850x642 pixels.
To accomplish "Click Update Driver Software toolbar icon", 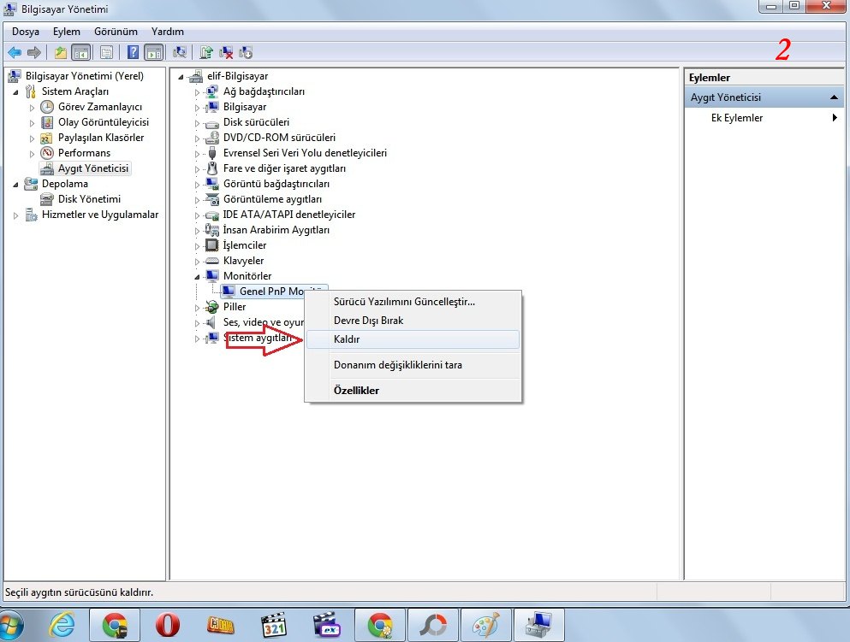I will [206, 52].
